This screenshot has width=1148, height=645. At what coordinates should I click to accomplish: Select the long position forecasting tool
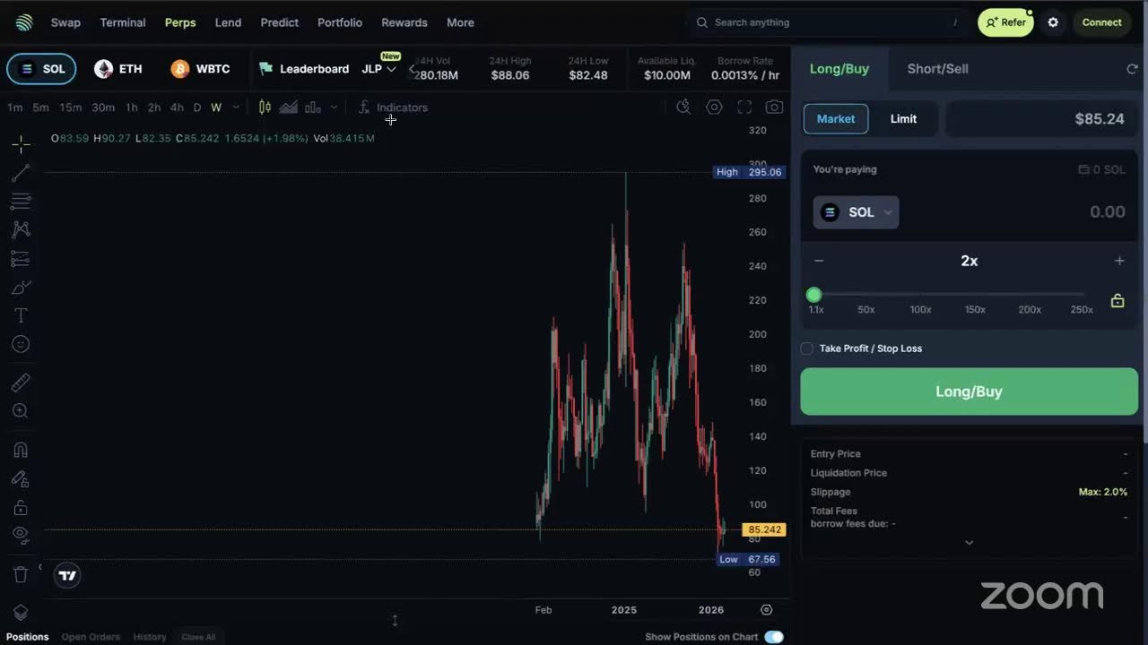point(21,259)
